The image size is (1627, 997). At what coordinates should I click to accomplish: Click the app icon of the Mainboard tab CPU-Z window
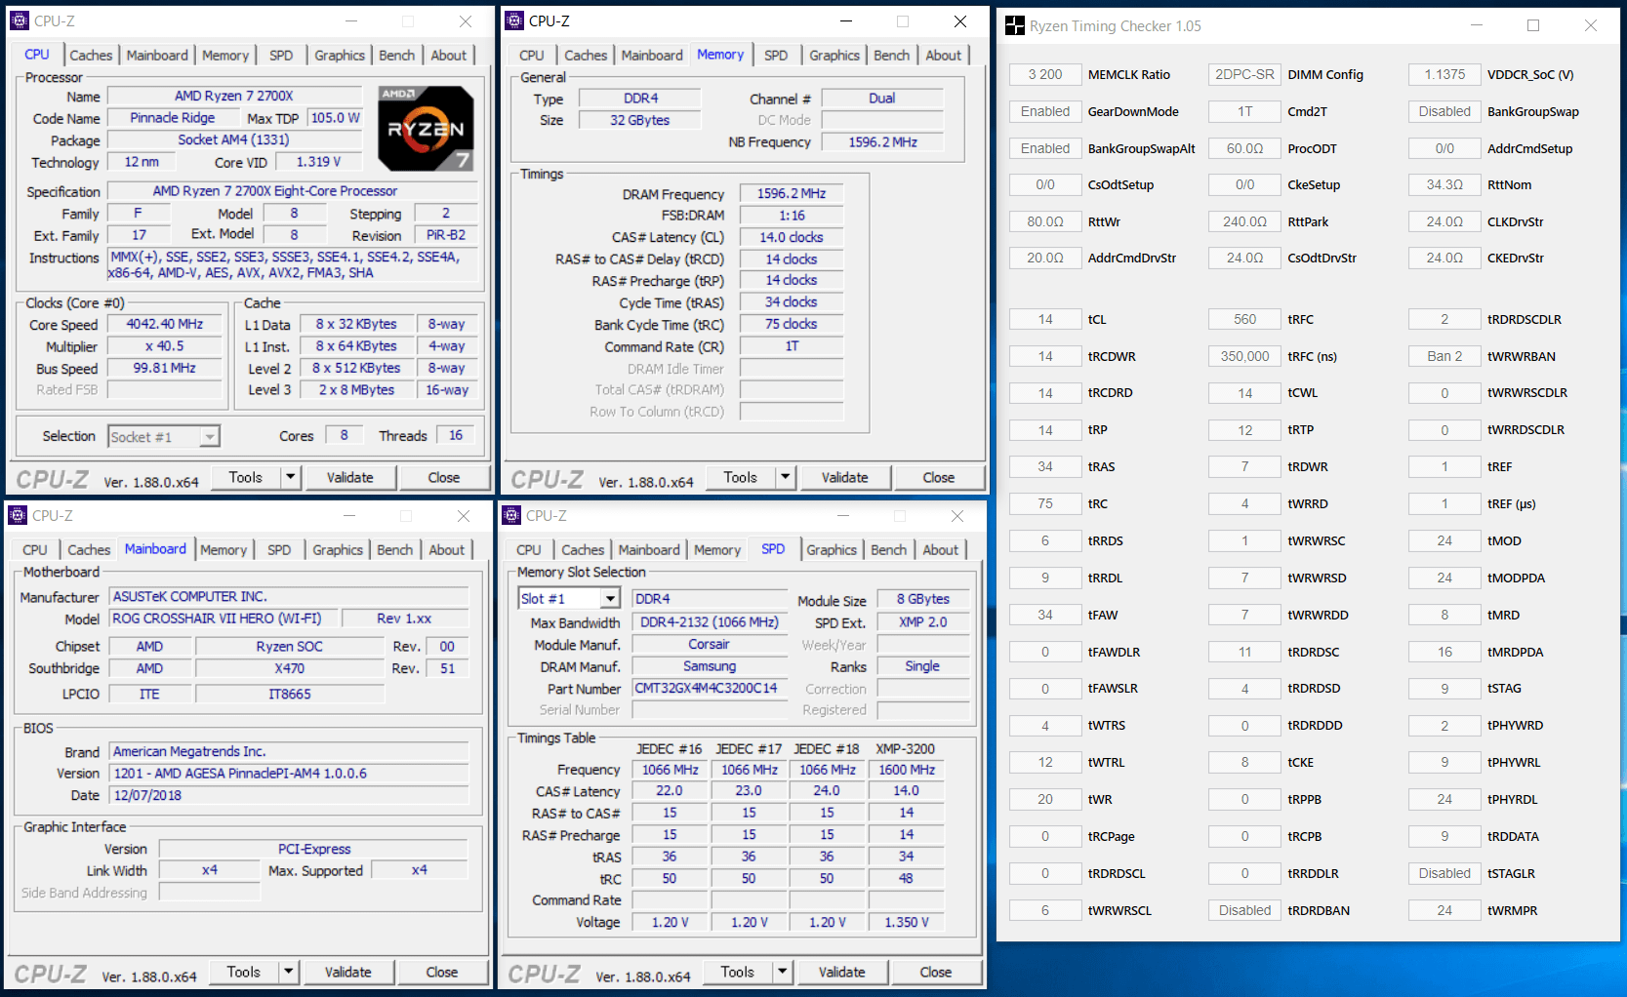coord(18,515)
